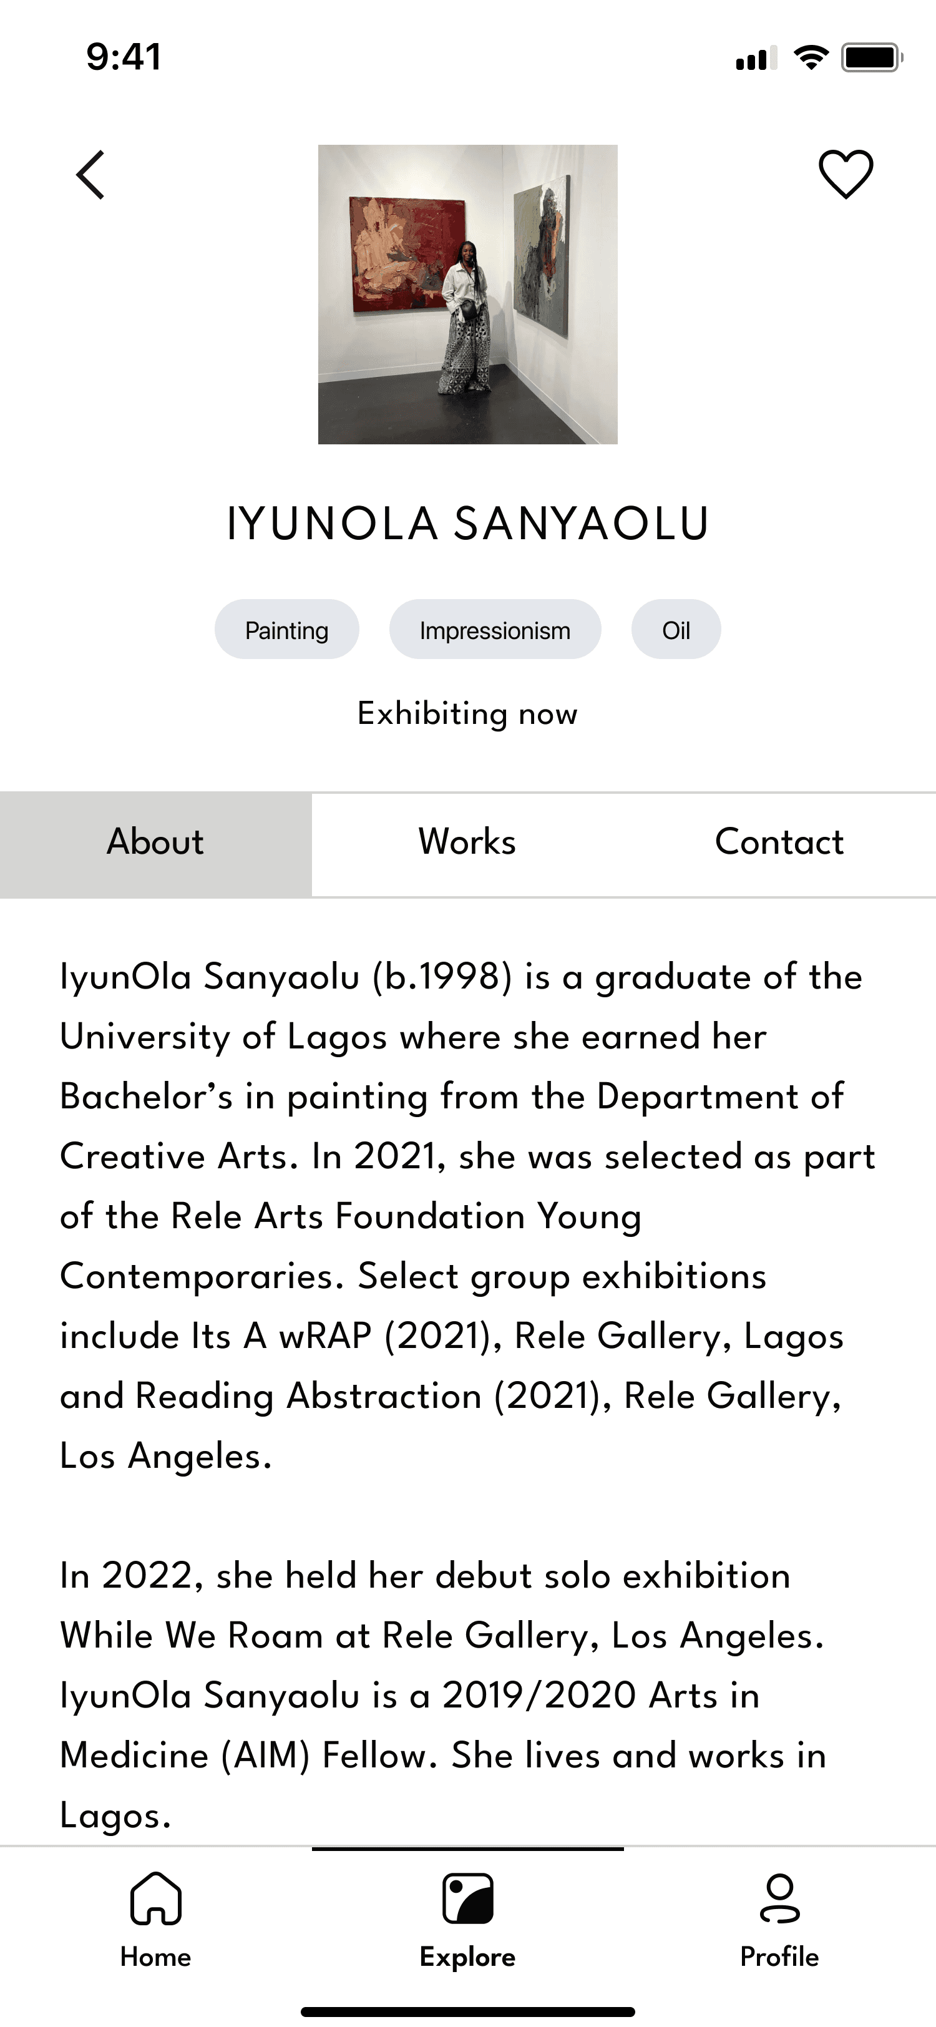Tap the back arrow icon
This screenshot has height=2027, width=936.
[90, 175]
